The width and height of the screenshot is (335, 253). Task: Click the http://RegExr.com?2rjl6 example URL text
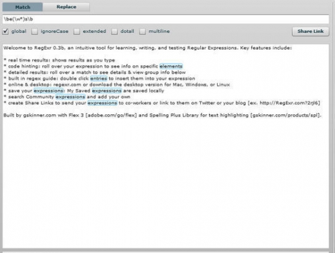point(289,103)
